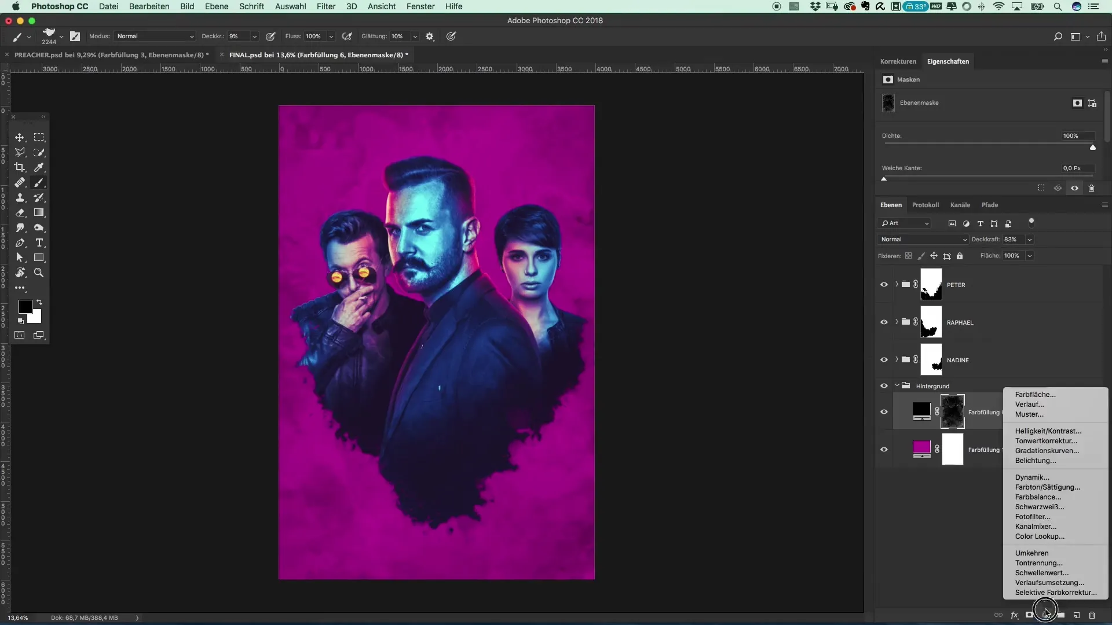Toggle the layer filter switch
Viewport: 1112px width, 625px height.
click(x=1031, y=222)
